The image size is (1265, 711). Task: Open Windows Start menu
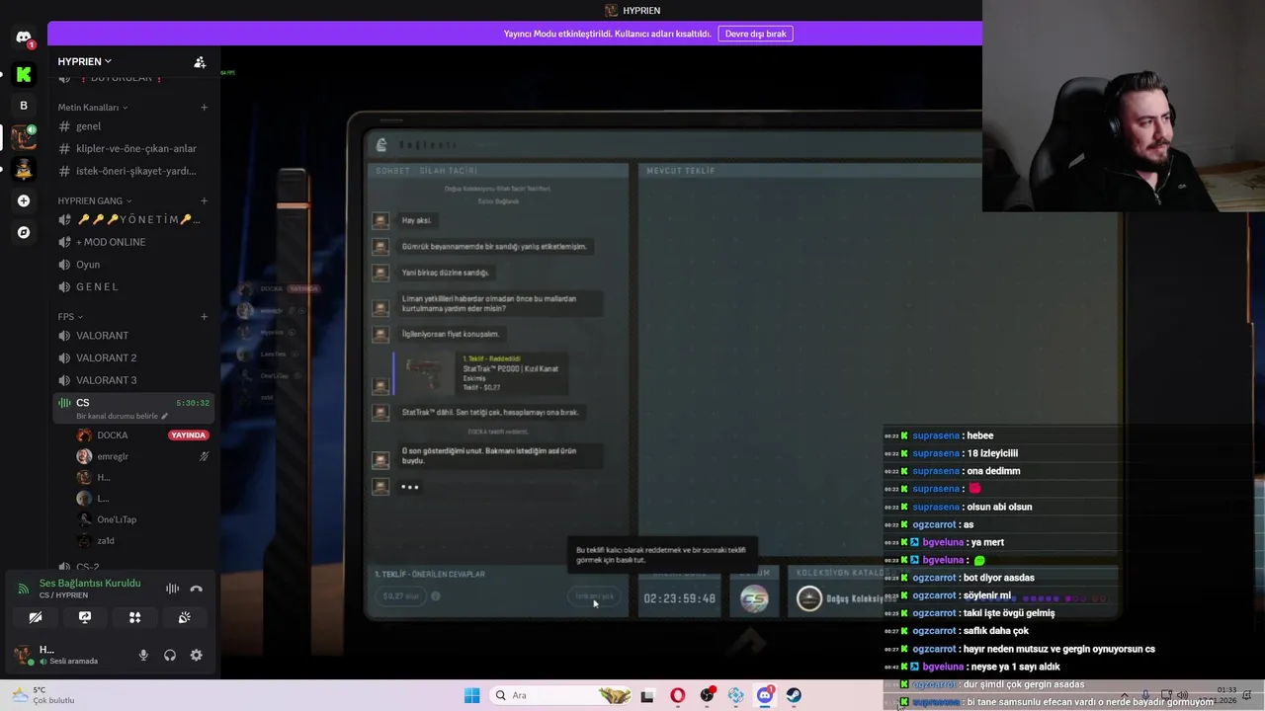pos(472,695)
